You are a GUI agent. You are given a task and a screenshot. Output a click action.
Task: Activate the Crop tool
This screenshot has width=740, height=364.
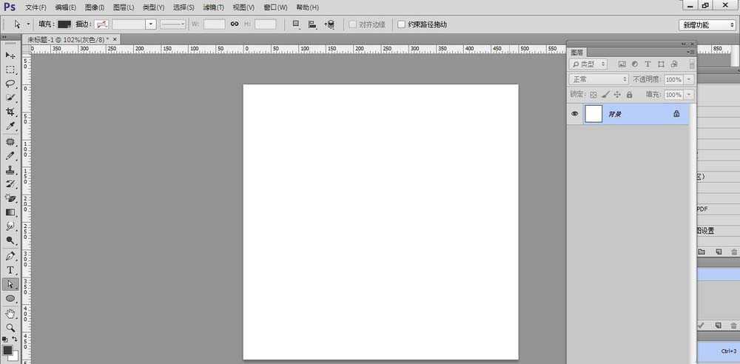(x=10, y=112)
